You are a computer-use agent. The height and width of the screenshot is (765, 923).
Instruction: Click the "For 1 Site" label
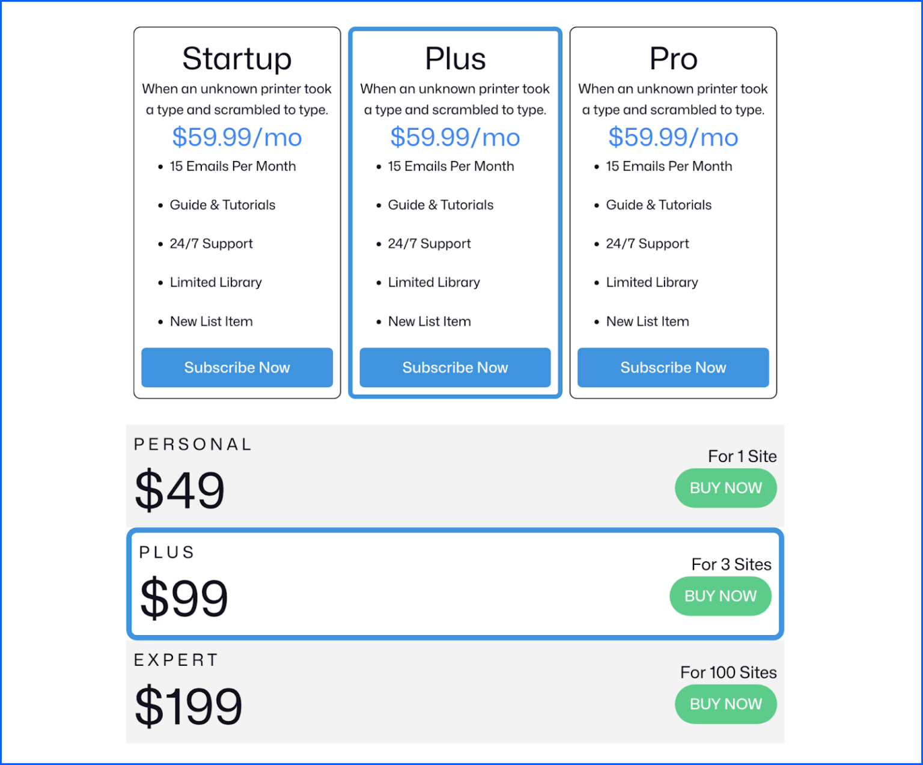742,456
